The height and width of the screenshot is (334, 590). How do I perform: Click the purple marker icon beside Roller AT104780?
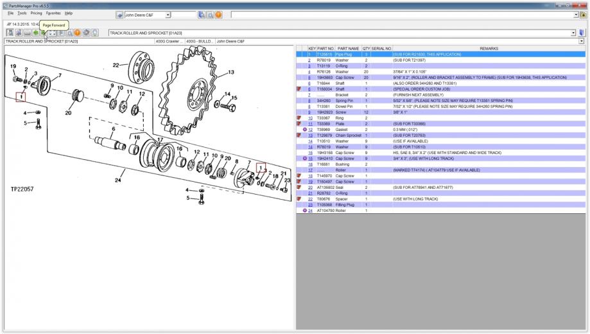tap(304, 211)
